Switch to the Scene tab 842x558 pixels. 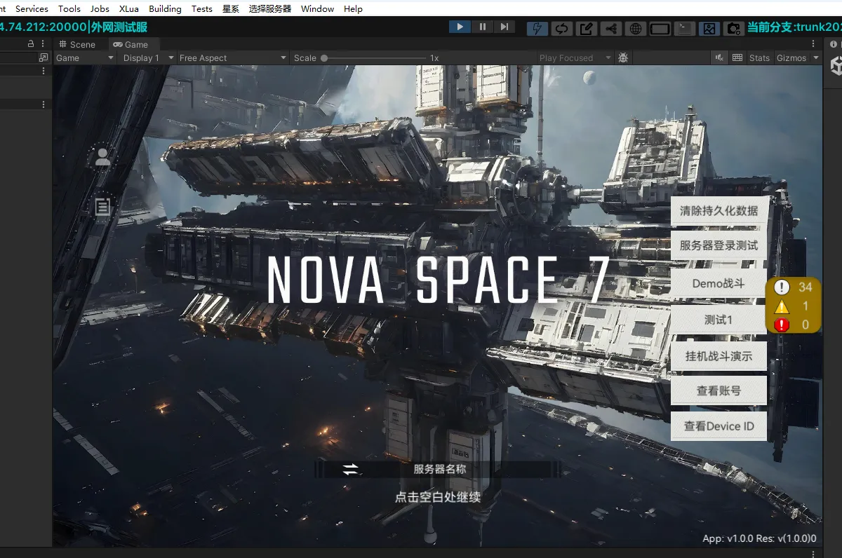[78, 44]
